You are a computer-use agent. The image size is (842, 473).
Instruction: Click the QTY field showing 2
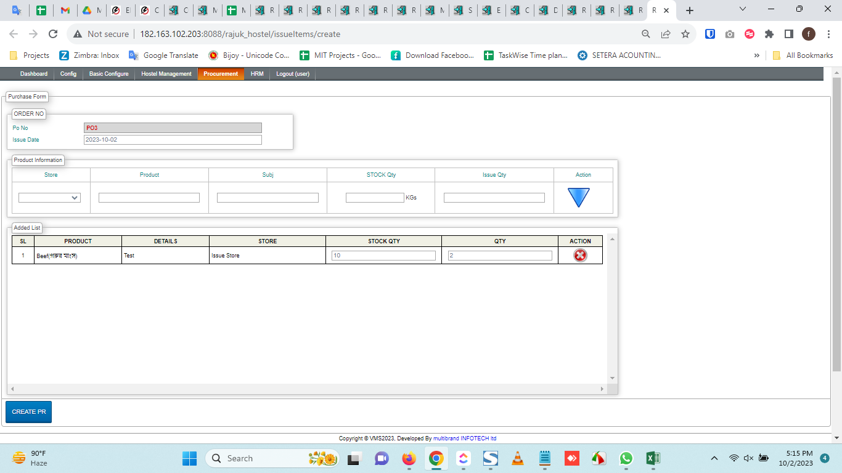tap(500, 256)
